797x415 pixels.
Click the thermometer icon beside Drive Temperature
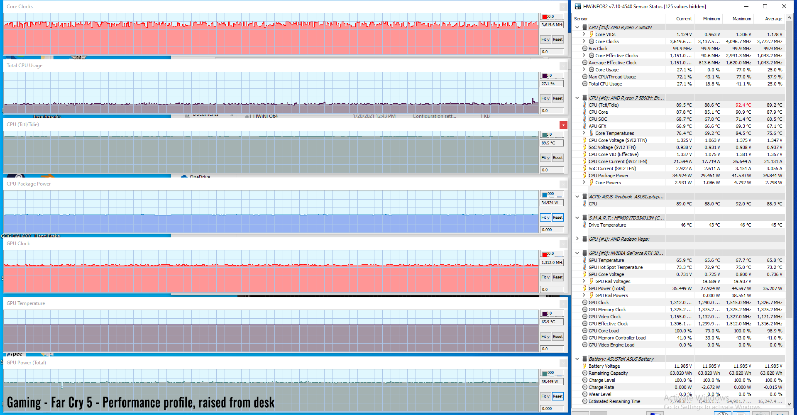click(585, 225)
